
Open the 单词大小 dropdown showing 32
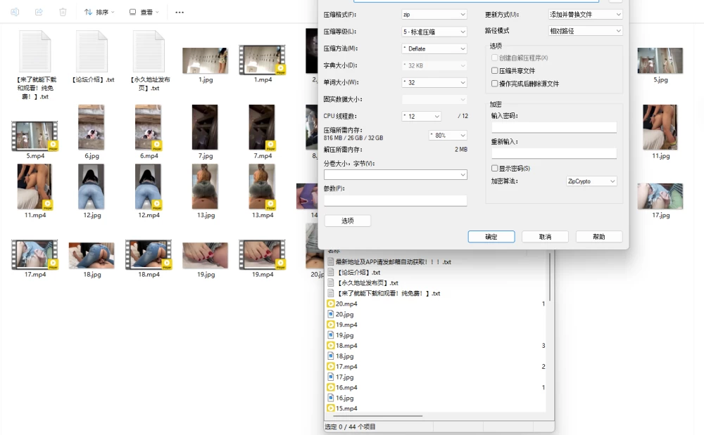[x=434, y=82]
